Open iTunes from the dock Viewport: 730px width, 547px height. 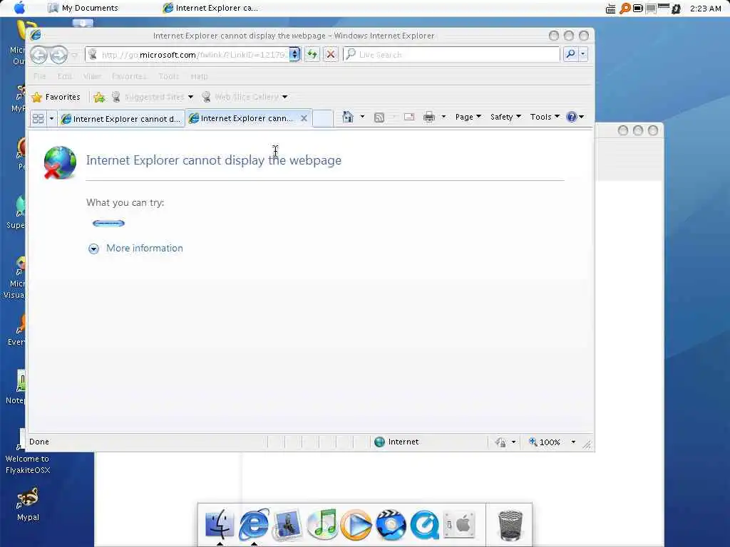click(322, 523)
